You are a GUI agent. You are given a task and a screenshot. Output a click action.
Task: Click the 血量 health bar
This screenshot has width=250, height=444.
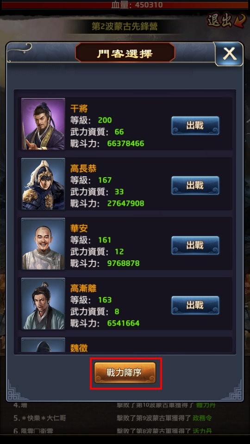[x=125, y=5]
